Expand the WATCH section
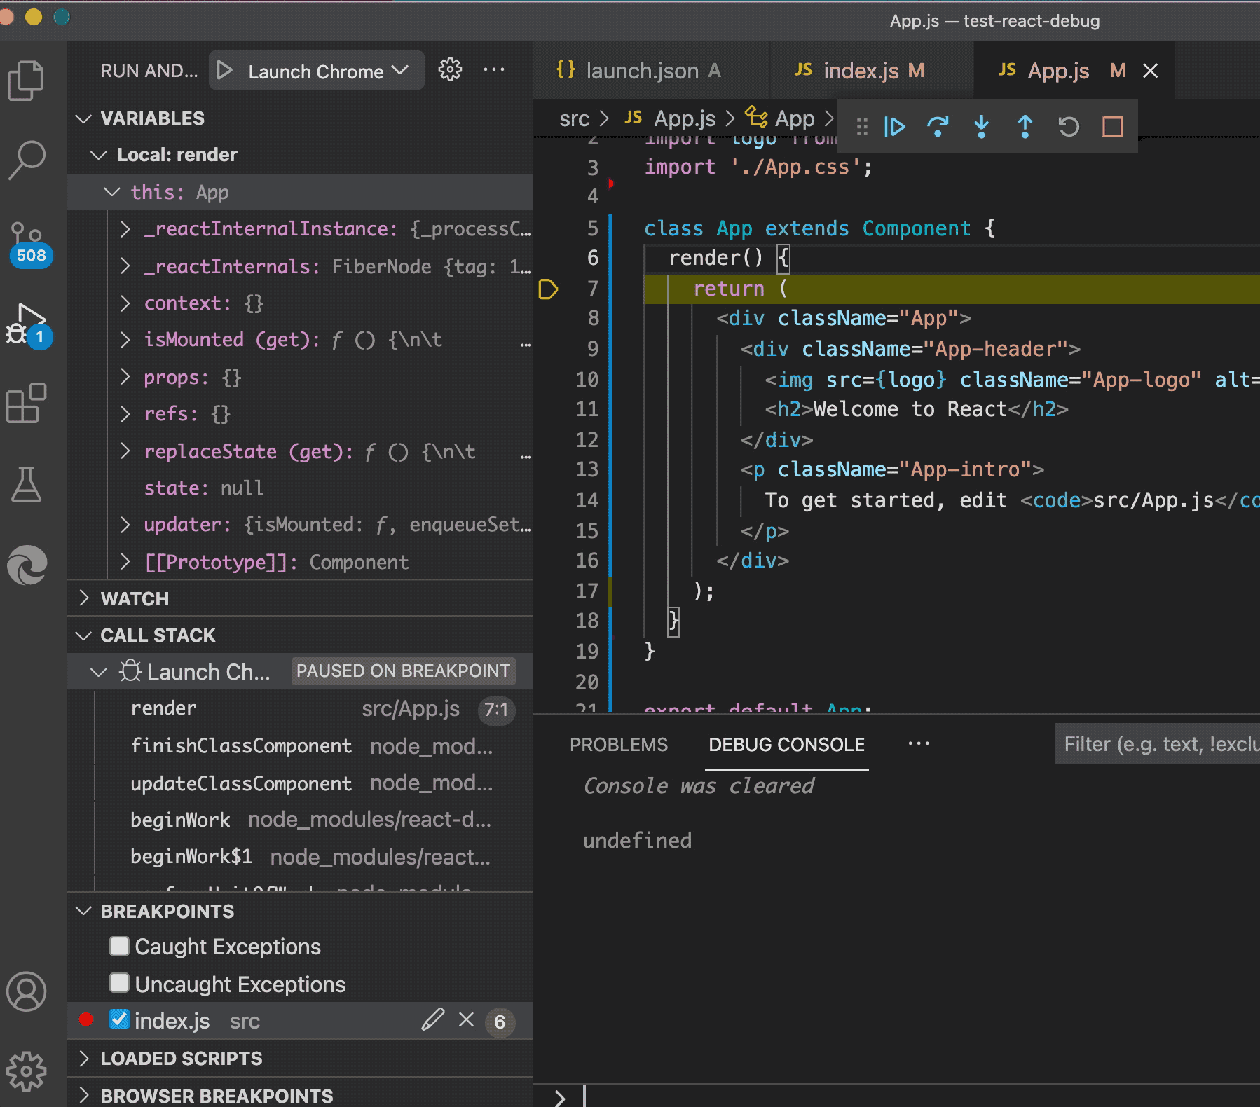 tap(135, 599)
